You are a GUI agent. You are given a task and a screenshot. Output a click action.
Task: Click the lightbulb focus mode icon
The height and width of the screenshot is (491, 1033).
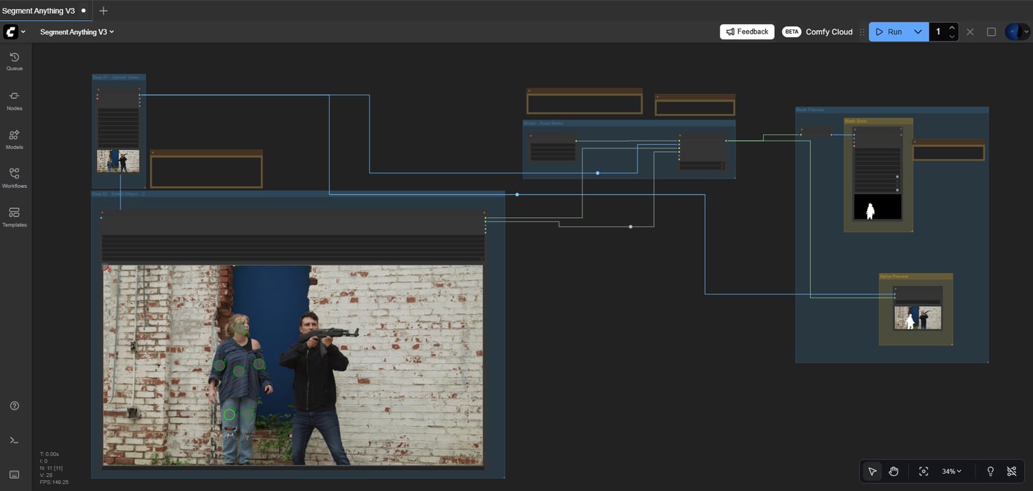pyautogui.click(x=991, y=471)
